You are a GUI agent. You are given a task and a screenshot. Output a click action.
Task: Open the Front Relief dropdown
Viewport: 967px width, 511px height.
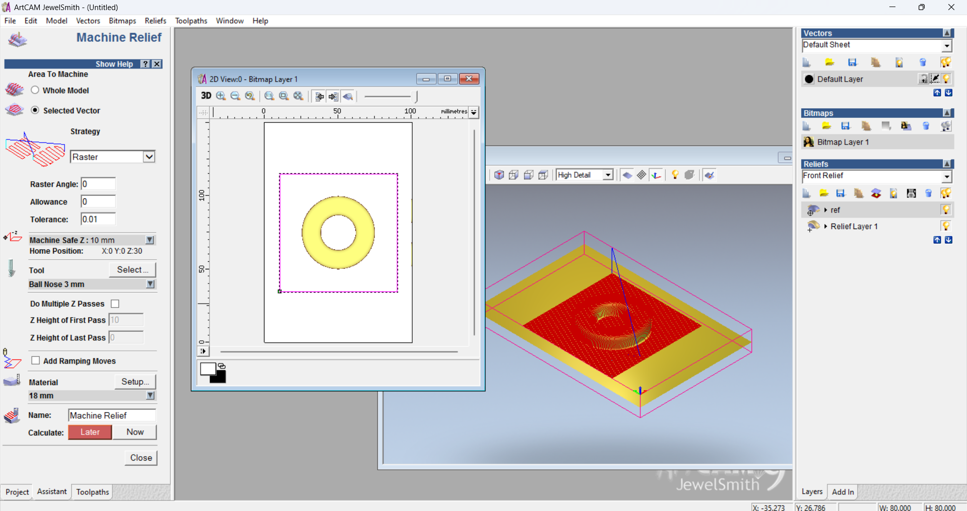[x=947, y=177]
